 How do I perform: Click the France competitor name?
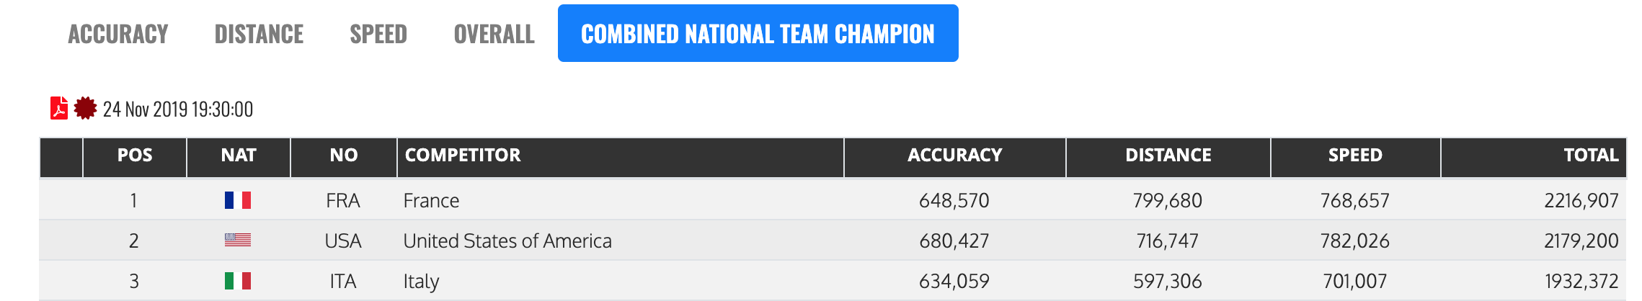(431, 201)
